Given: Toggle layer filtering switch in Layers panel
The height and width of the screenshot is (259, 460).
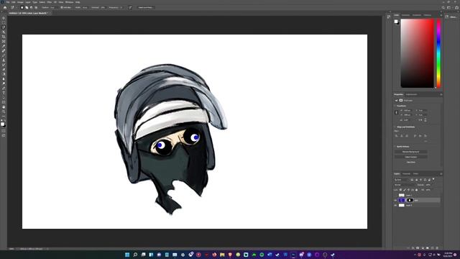Looking at the screenshot, I should [433, 179].
